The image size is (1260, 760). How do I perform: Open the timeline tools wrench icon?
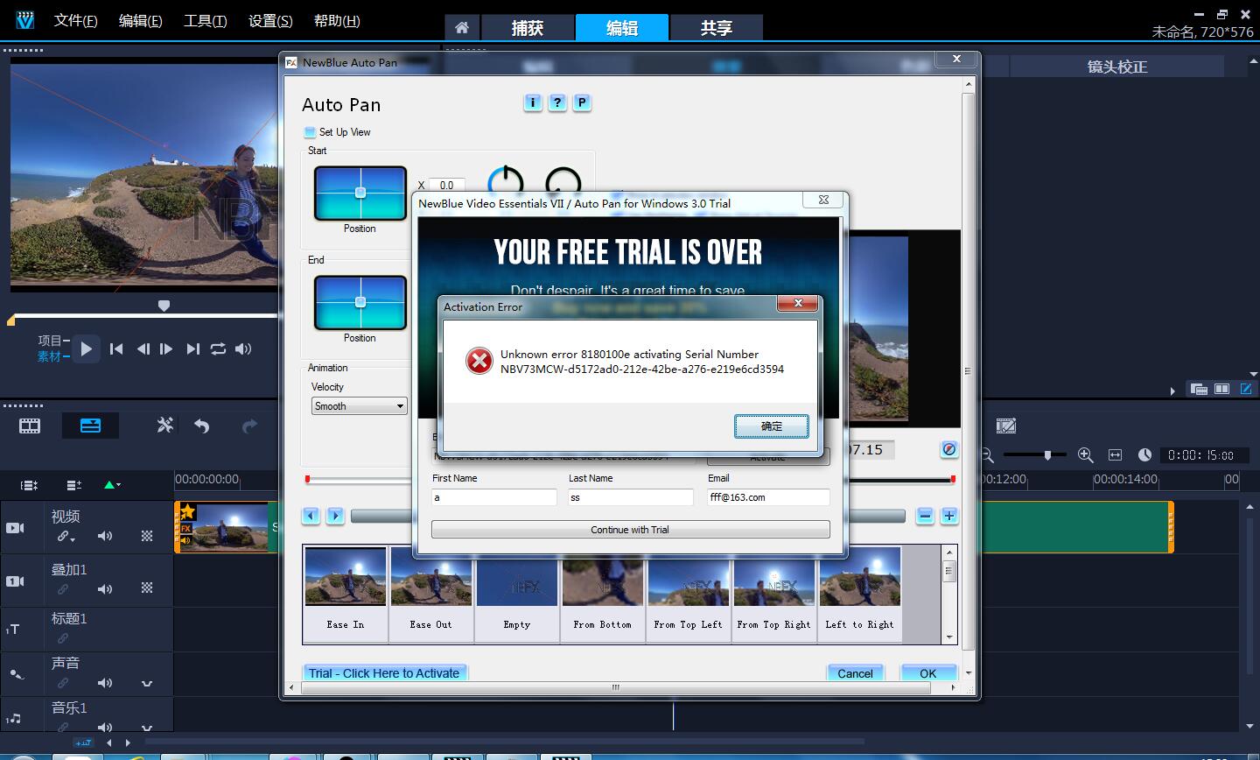click(164, 426)
